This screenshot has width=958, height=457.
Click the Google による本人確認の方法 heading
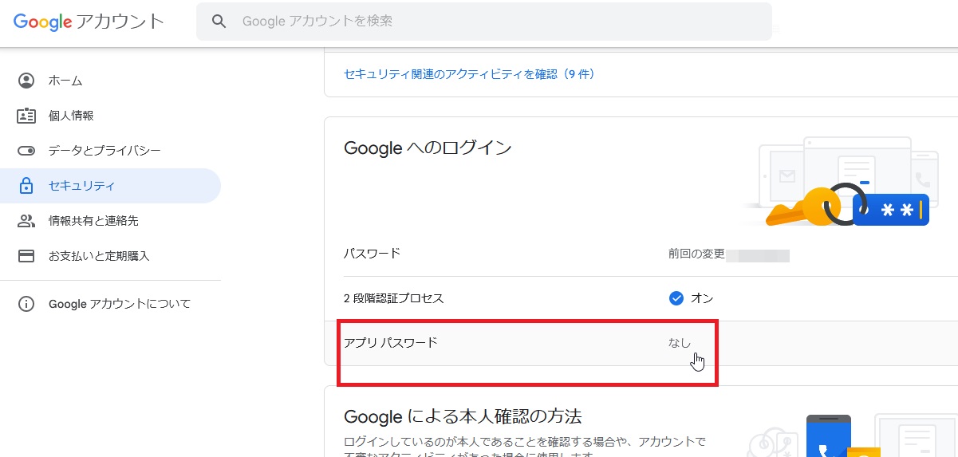(463, 416)
